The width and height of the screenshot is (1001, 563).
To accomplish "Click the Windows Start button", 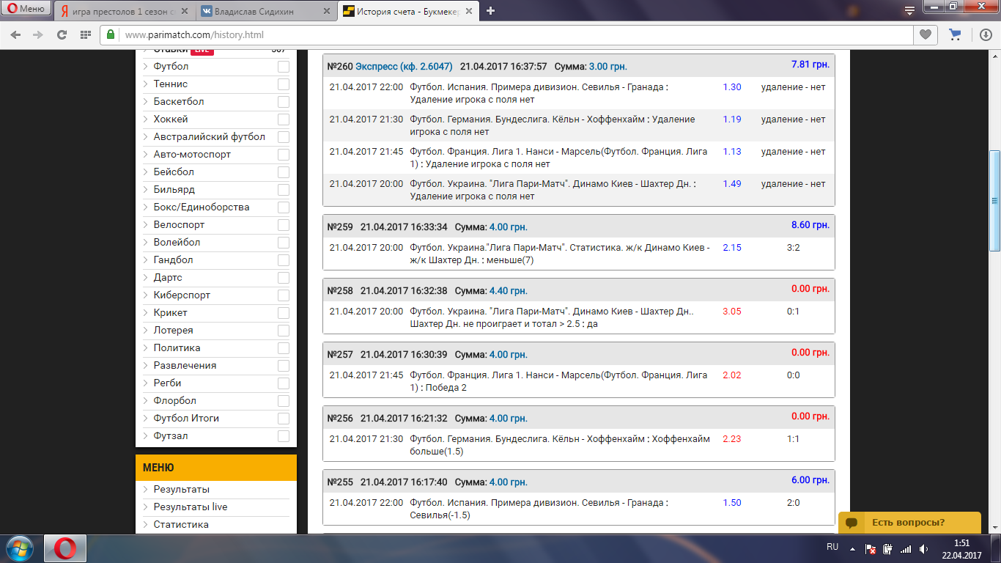I will pyautogui.click(x=20, y=548).
